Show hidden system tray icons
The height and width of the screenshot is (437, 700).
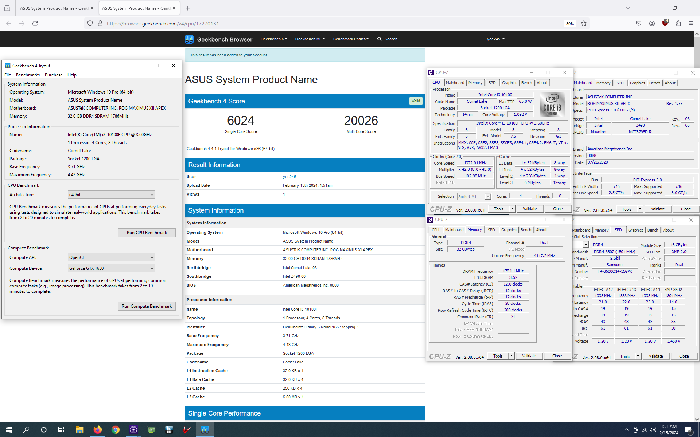click(x=626, y=430)
